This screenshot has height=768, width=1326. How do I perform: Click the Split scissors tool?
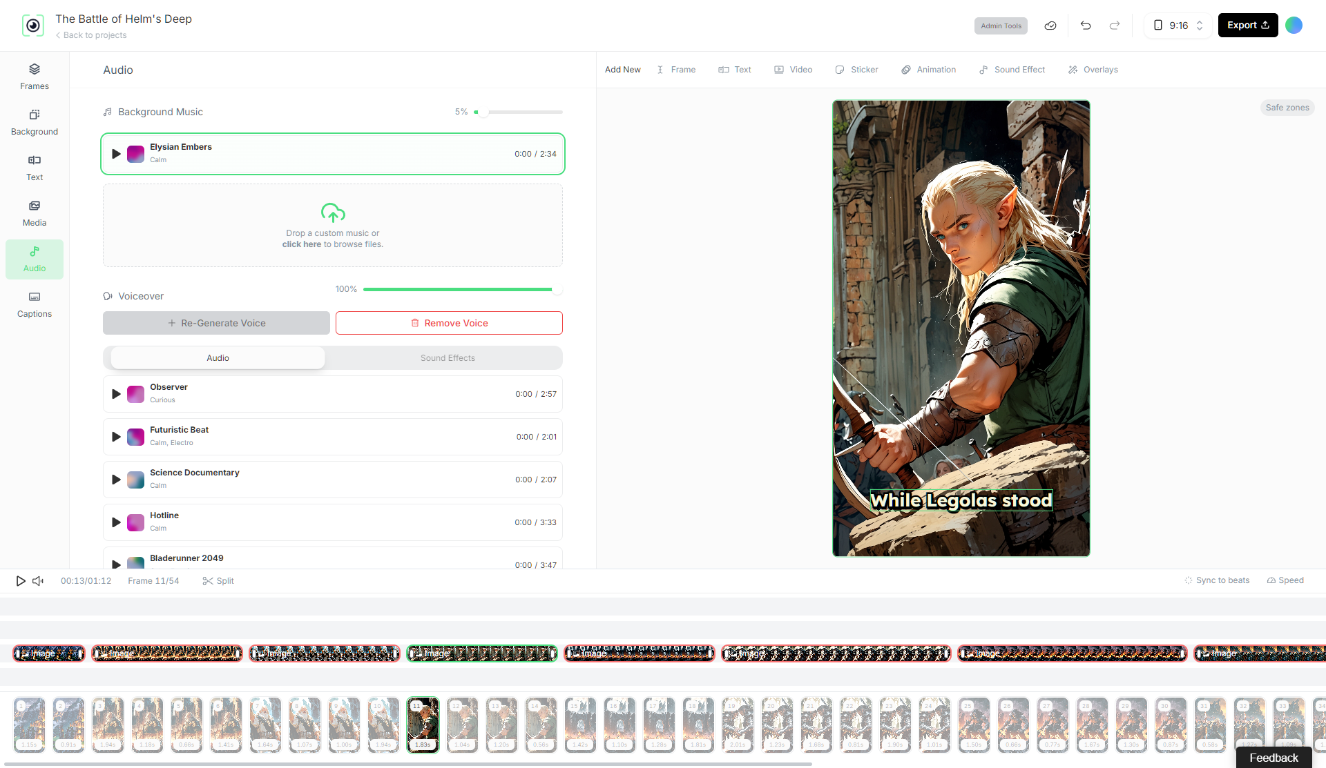pos(218,581)
